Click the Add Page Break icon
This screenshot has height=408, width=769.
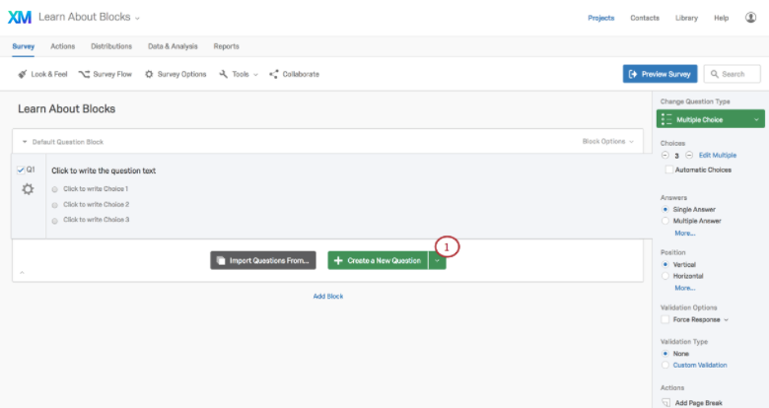click(x=665, y=403)
